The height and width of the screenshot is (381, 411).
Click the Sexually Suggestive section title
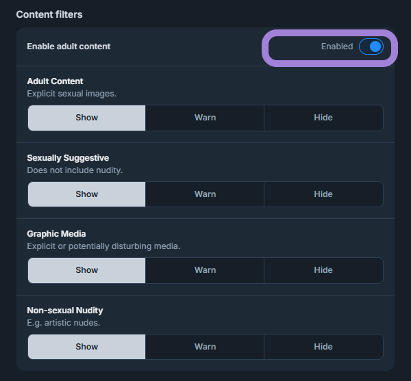click(x=68, y=158)
